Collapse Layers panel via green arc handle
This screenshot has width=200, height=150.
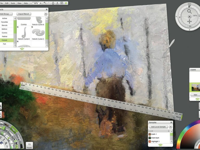(x=198, y=99)
